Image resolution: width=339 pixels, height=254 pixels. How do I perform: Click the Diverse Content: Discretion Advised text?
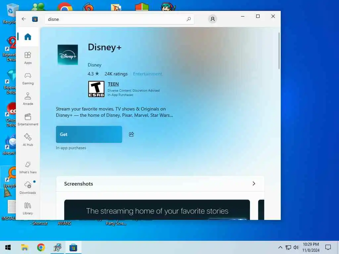pyautogui.click(x=133, y=91)
